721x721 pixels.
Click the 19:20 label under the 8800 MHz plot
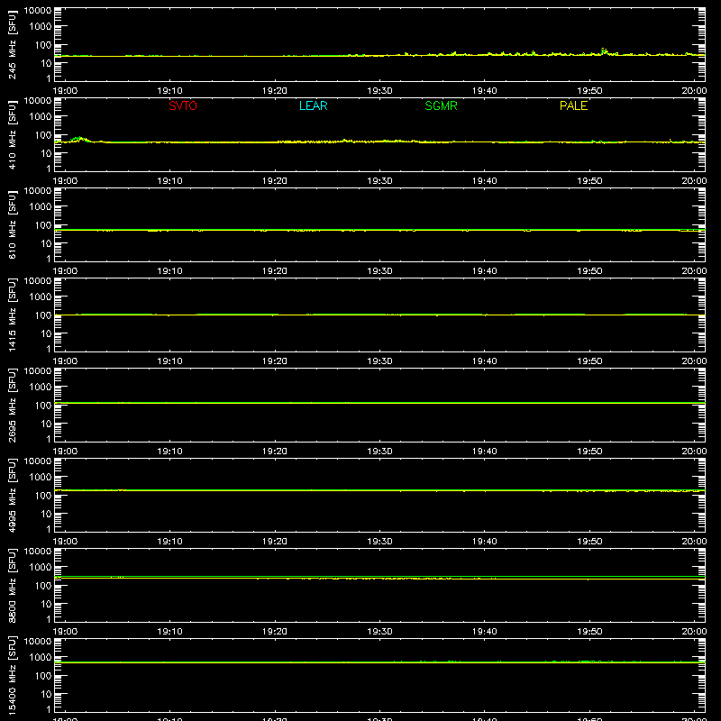[275, 632]
